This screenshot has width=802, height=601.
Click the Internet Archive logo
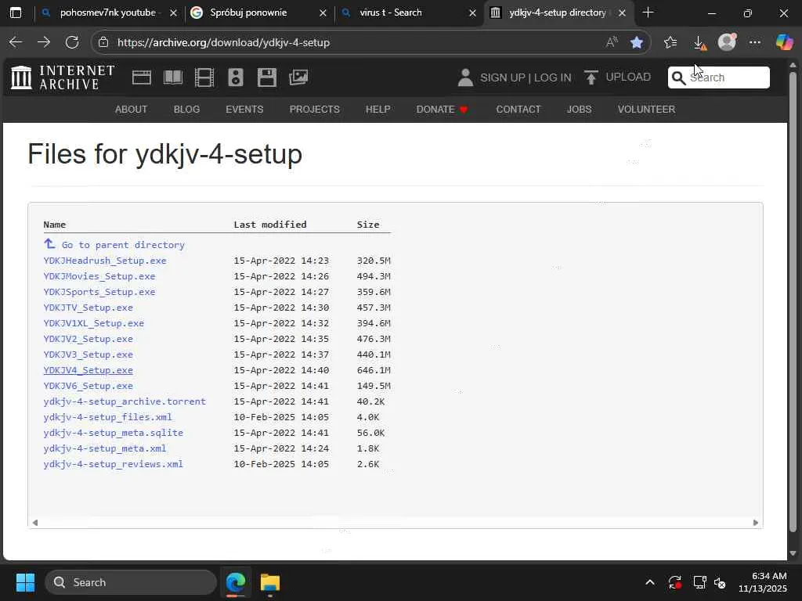[x=63, y=77]
